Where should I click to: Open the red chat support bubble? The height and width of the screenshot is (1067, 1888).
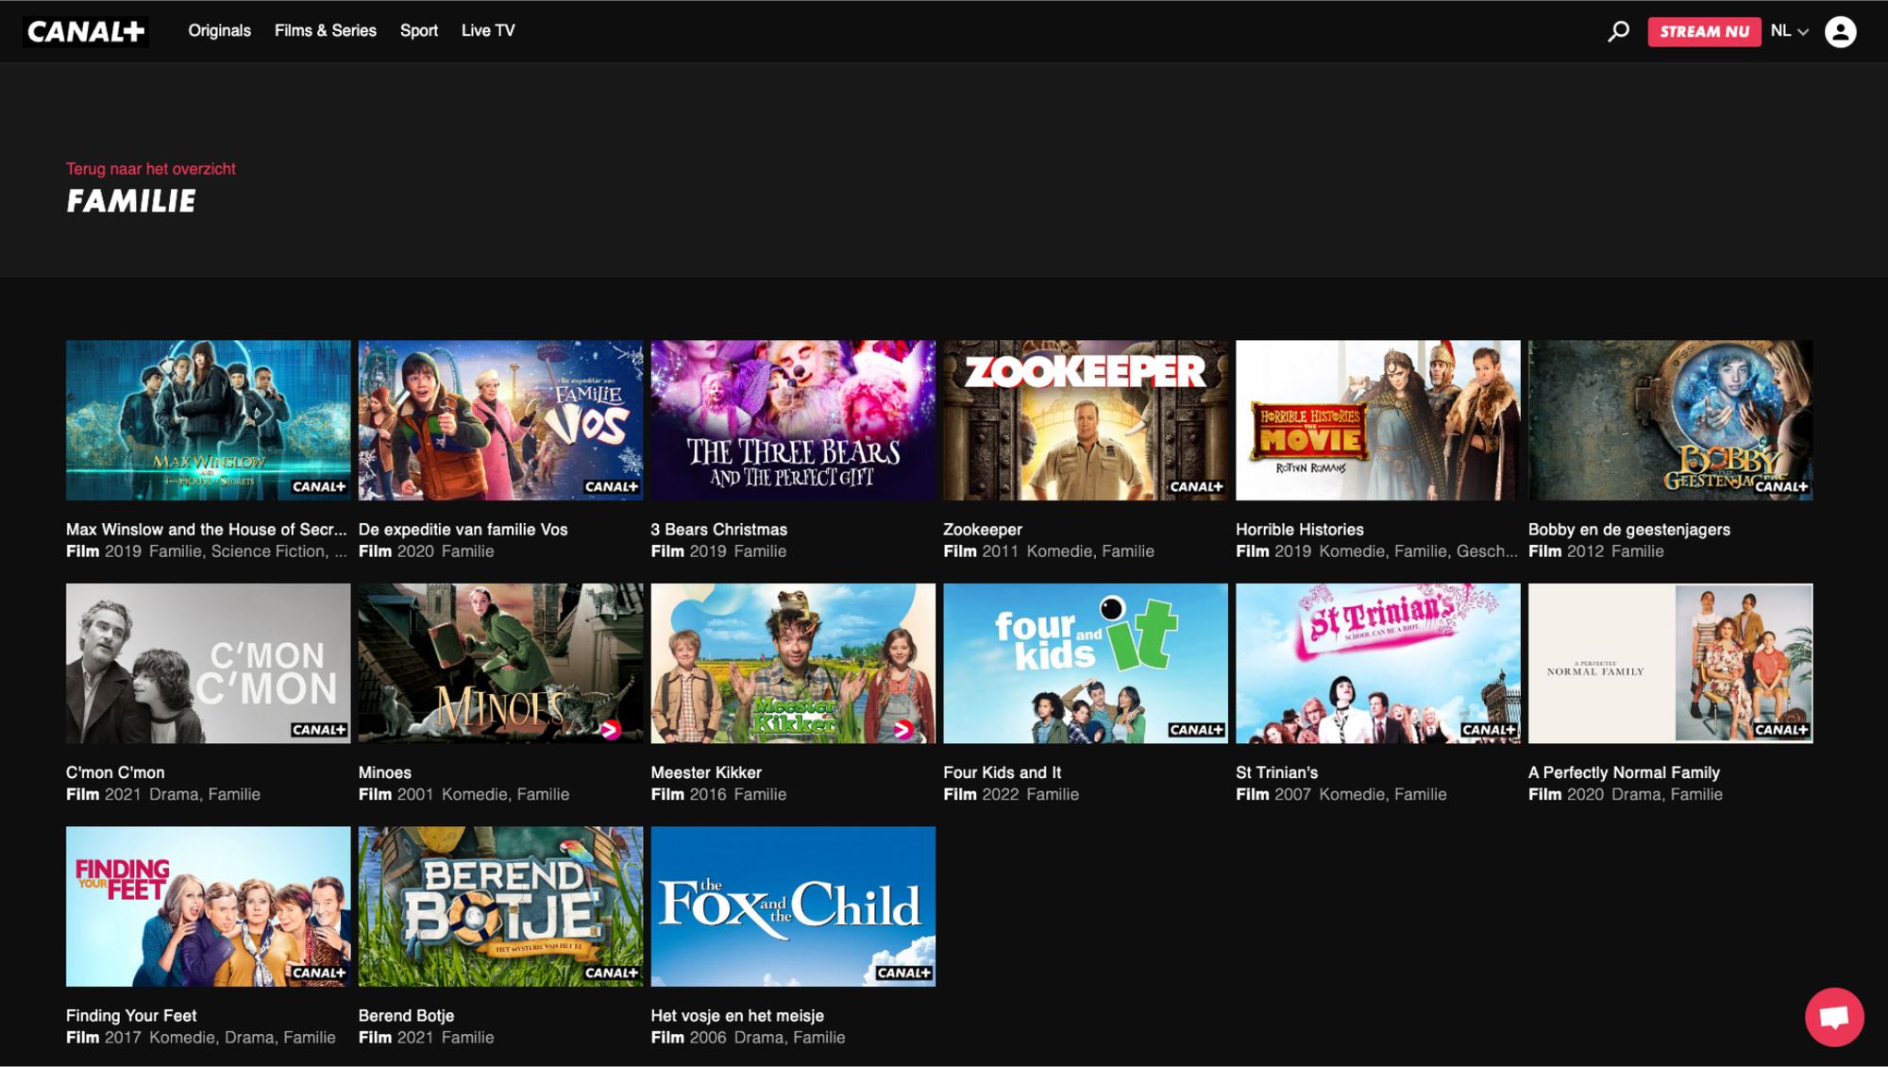click(1833, 1017)
